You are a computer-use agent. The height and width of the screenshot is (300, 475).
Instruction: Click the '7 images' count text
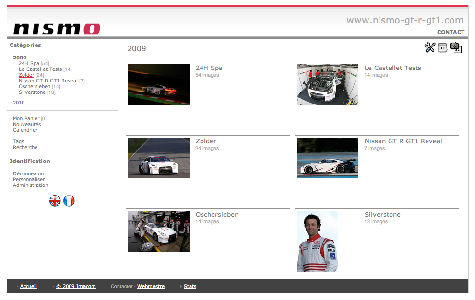tap(375, 148)
